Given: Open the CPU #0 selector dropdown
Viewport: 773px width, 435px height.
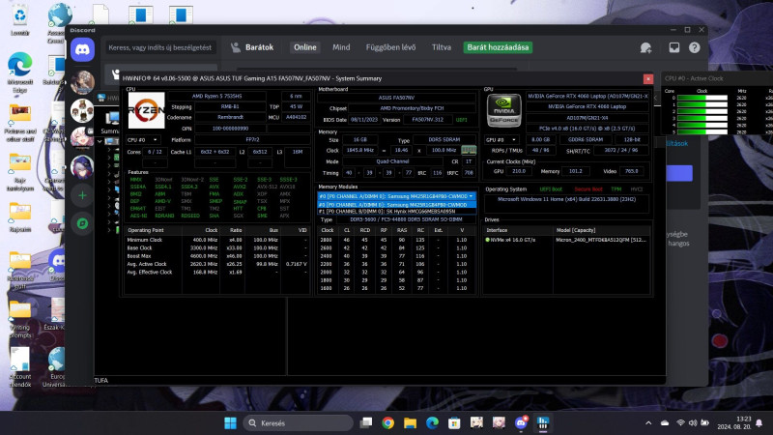Looking at the screenshot, I should tap(143, 140).
